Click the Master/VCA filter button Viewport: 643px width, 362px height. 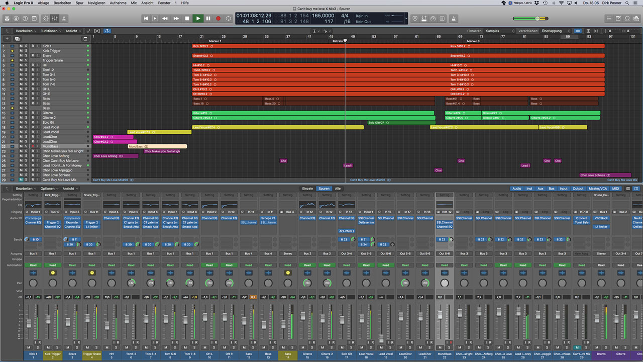(597, 189)
